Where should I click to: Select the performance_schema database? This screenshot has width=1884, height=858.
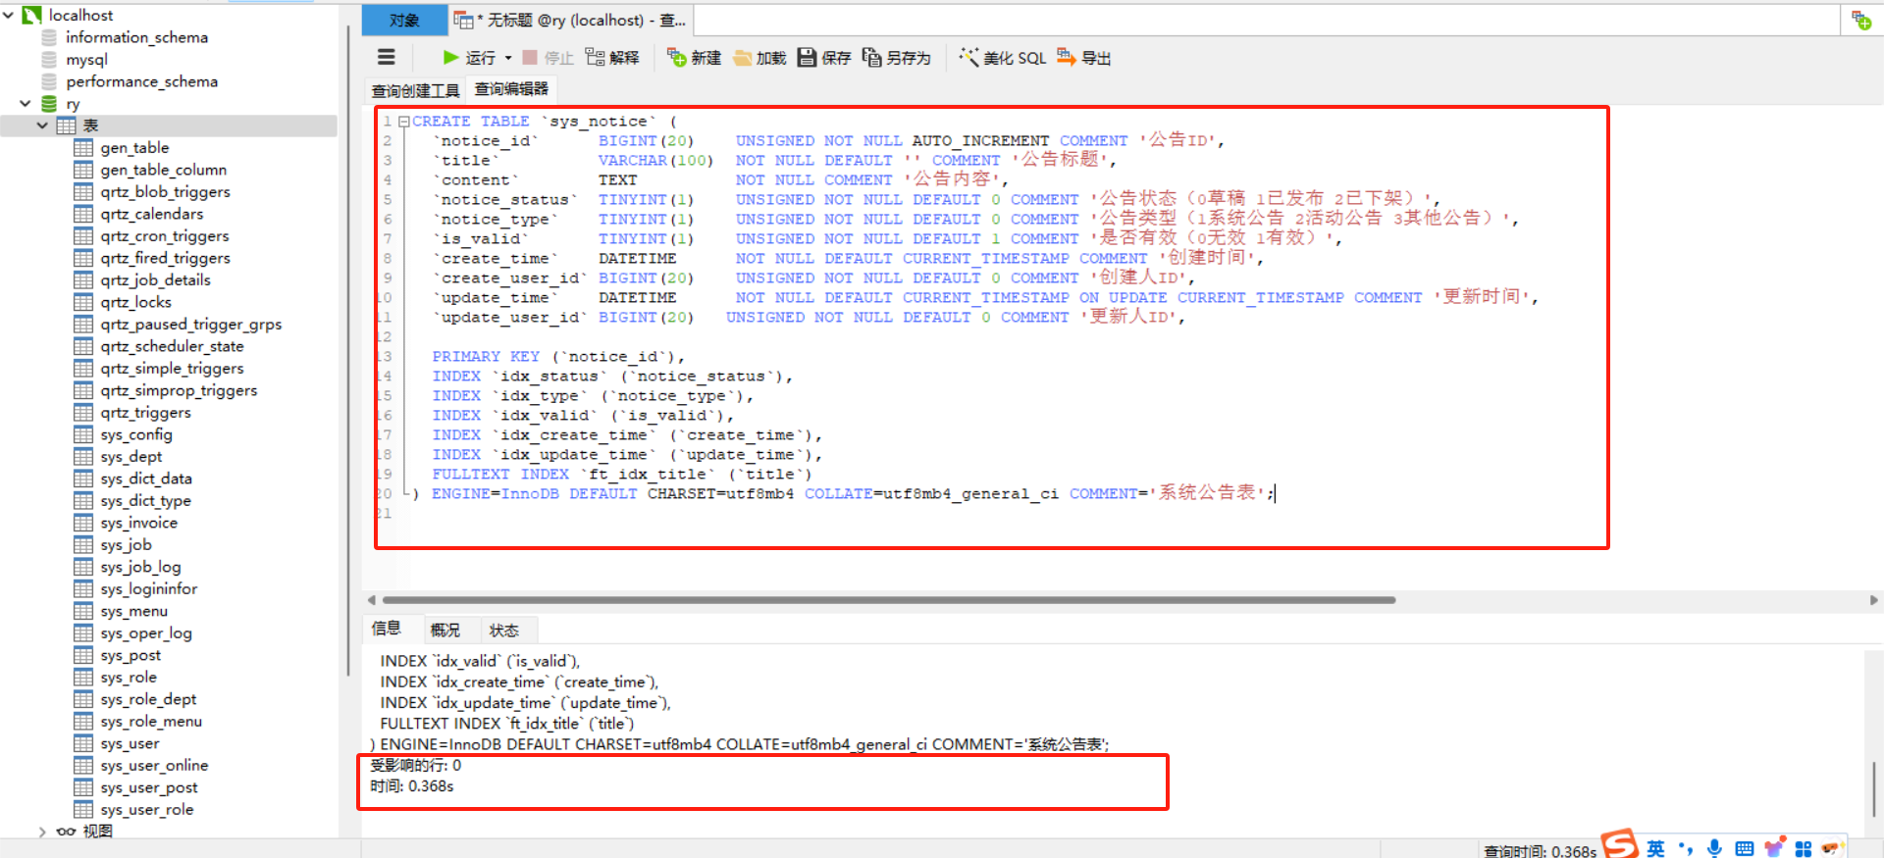tap(141, 81)
